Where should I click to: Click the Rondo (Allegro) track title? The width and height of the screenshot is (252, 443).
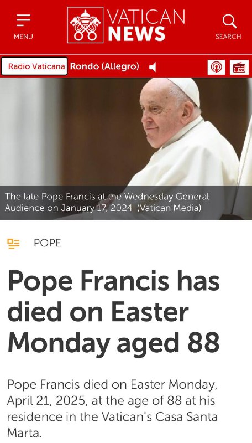click(x=104, y=66)
